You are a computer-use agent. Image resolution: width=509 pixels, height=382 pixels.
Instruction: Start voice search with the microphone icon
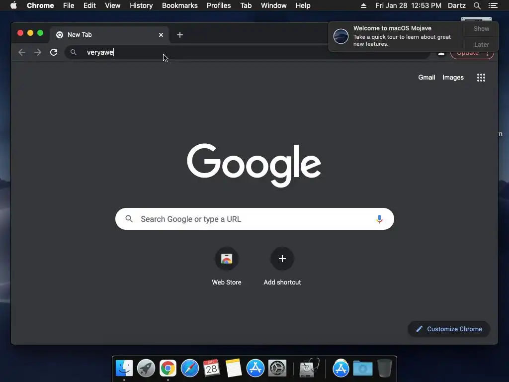click(379, 219)
